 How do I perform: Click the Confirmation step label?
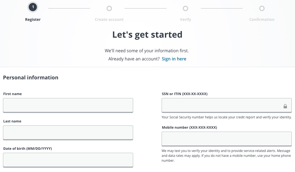pyautogui.click(x=262, y=19)
